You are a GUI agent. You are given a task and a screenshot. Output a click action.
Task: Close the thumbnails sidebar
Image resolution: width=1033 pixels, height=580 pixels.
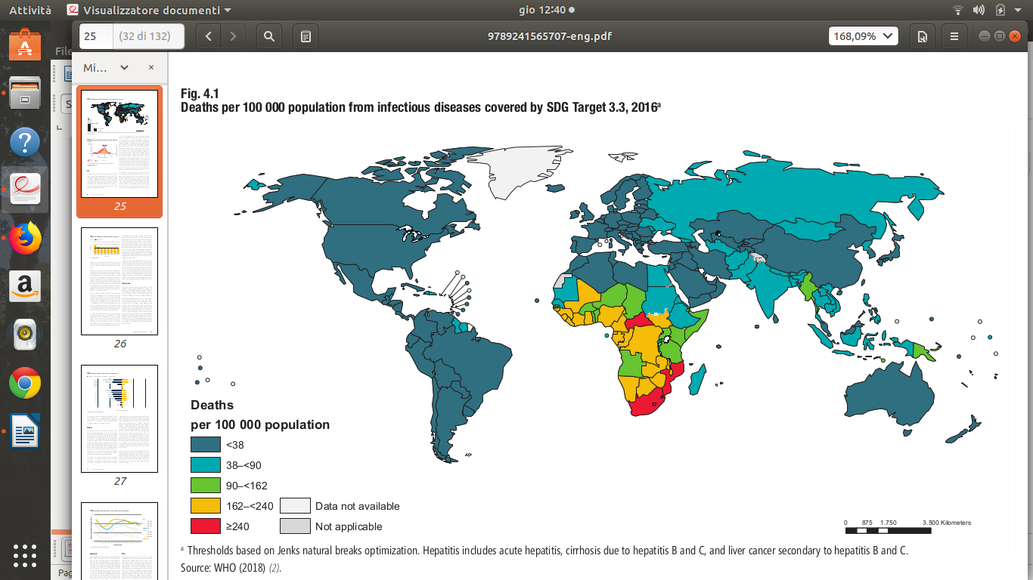coord(151,67)
